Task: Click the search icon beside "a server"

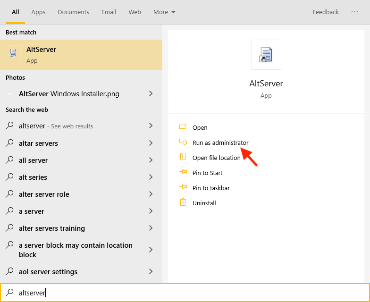Action: point(9,210)
